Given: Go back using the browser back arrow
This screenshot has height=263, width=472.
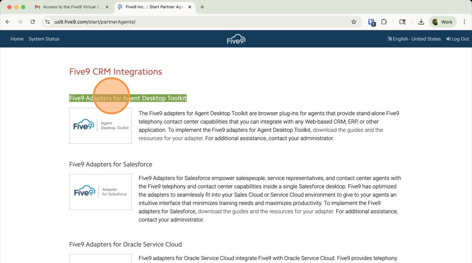Looking at the screenshot, I should point(8,22).
